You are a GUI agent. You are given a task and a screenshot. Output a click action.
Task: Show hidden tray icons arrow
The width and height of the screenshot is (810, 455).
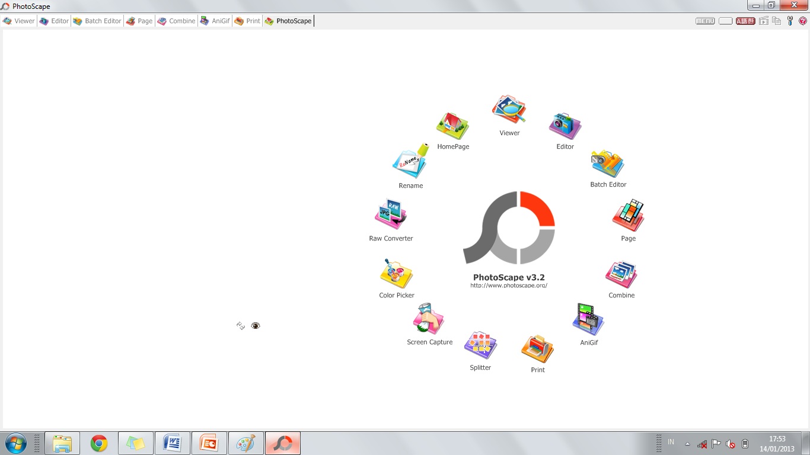[x=687, y=444]
